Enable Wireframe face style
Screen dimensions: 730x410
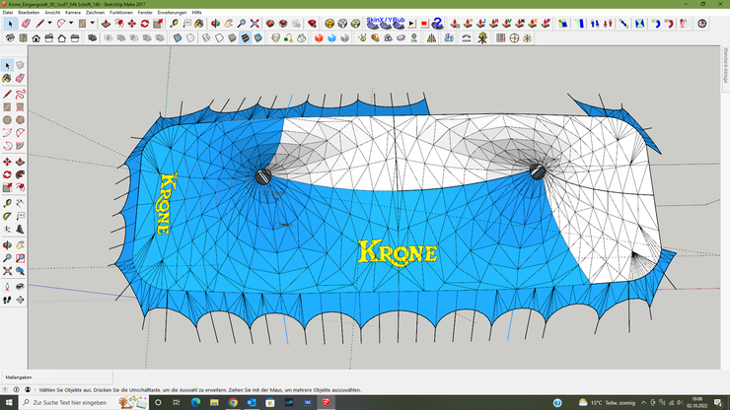(206, 38)
